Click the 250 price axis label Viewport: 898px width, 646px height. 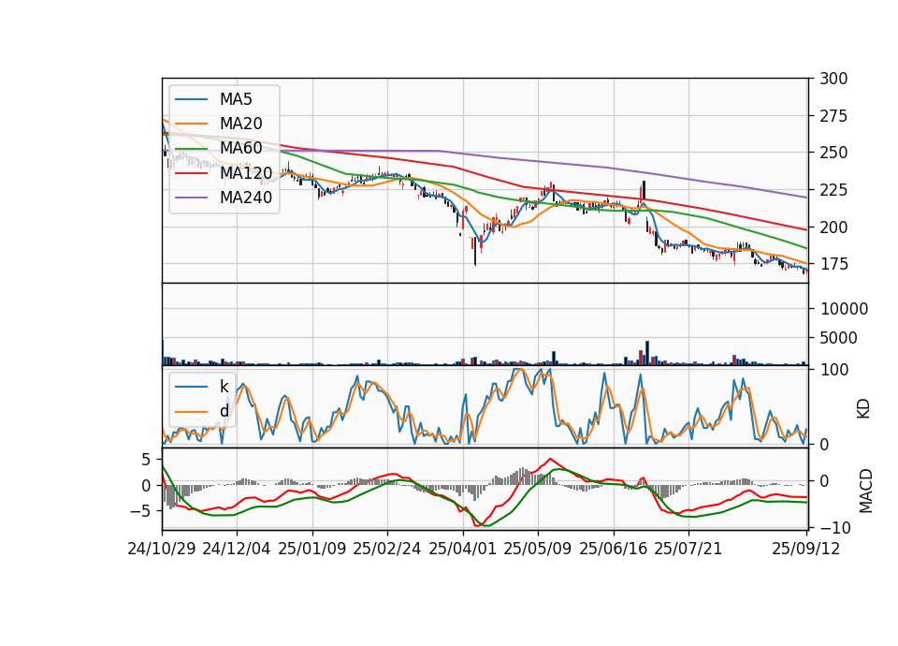pos(833,153)
